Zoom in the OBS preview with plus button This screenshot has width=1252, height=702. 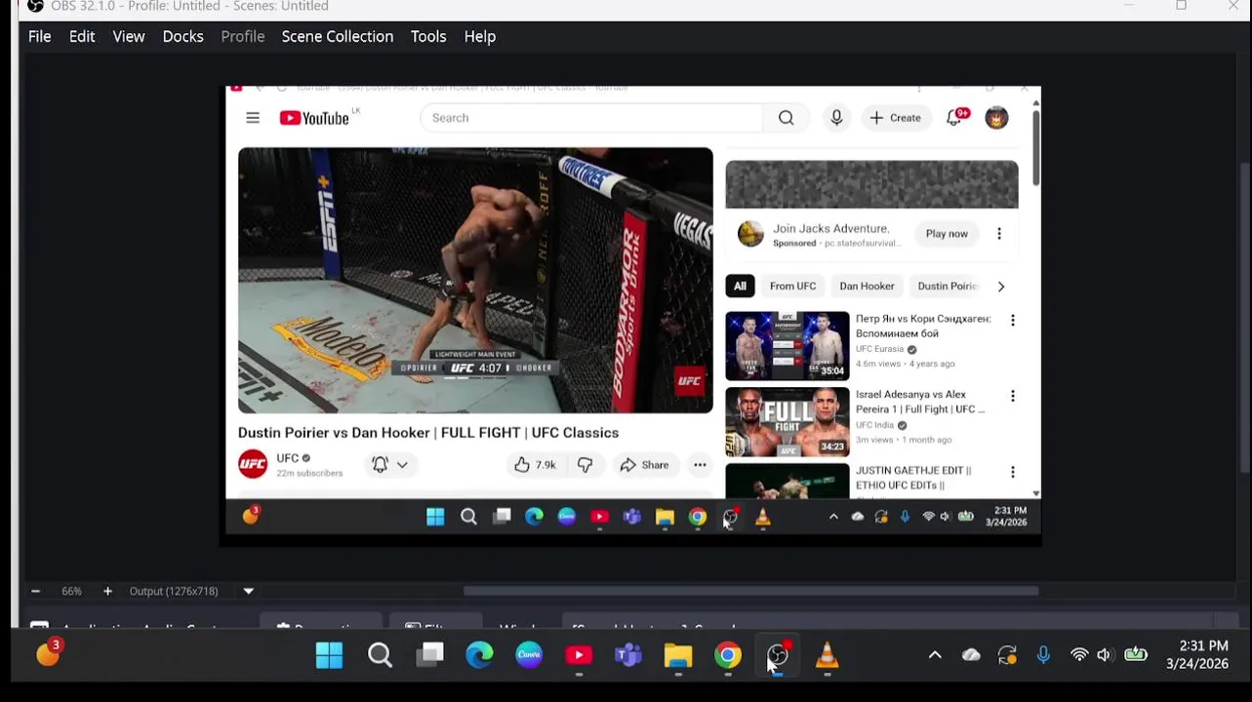(107, 591)
